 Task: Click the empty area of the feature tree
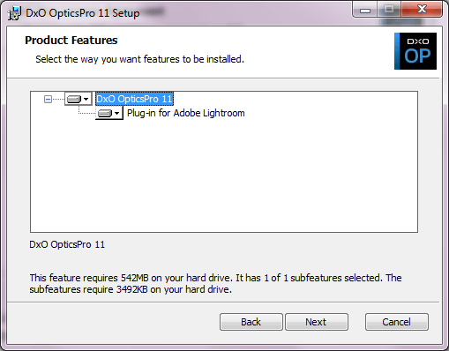[x=223, y=176]
